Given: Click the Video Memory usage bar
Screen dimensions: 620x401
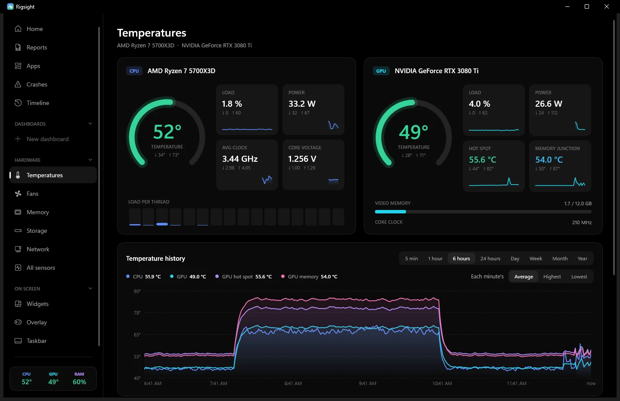Looking at the screenshot, I should (x=483, y=212).
